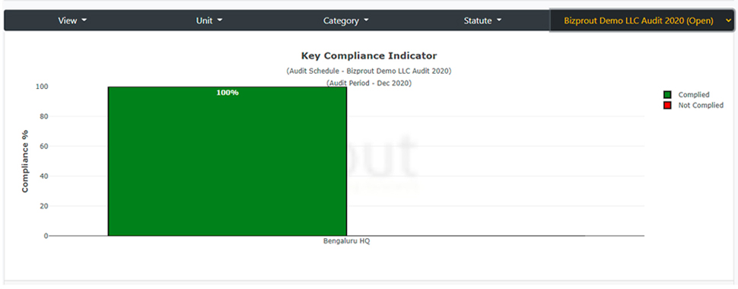Open the Category dropdown menu
This screenshot has height=289, width=738.
click(346, 21)
